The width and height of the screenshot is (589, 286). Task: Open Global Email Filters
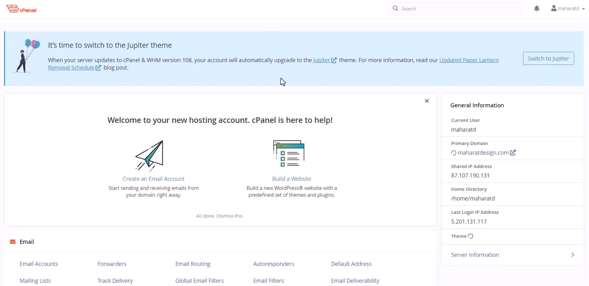tap(200, 281)
